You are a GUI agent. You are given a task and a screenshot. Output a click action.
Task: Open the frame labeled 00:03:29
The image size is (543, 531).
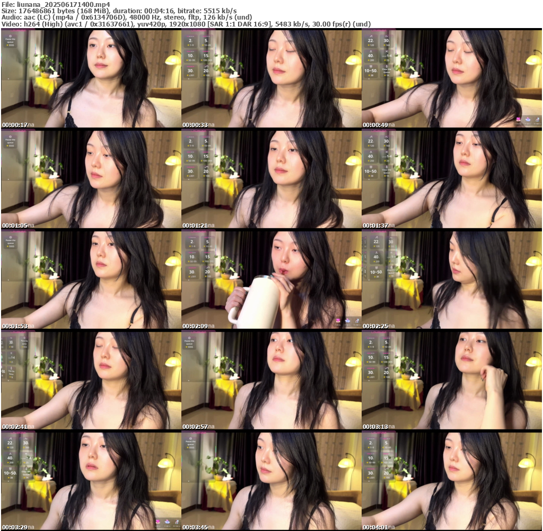[x=91, y=481]
